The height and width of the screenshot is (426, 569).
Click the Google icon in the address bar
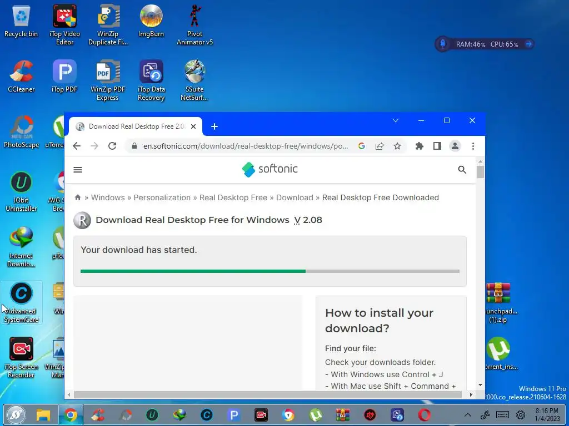point(361,146)
